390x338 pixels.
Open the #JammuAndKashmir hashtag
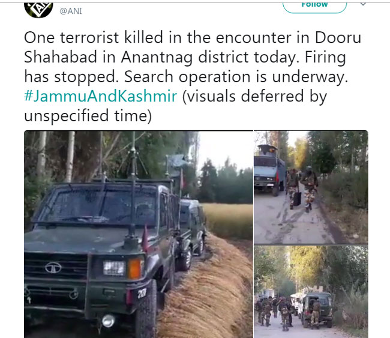click(x=100, y=96)
